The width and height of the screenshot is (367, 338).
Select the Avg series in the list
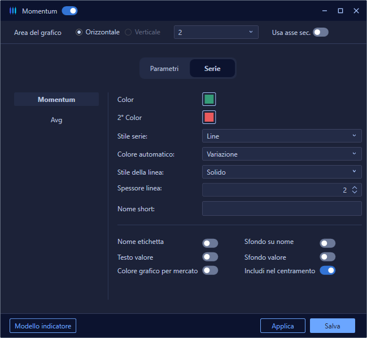(56, 120)
